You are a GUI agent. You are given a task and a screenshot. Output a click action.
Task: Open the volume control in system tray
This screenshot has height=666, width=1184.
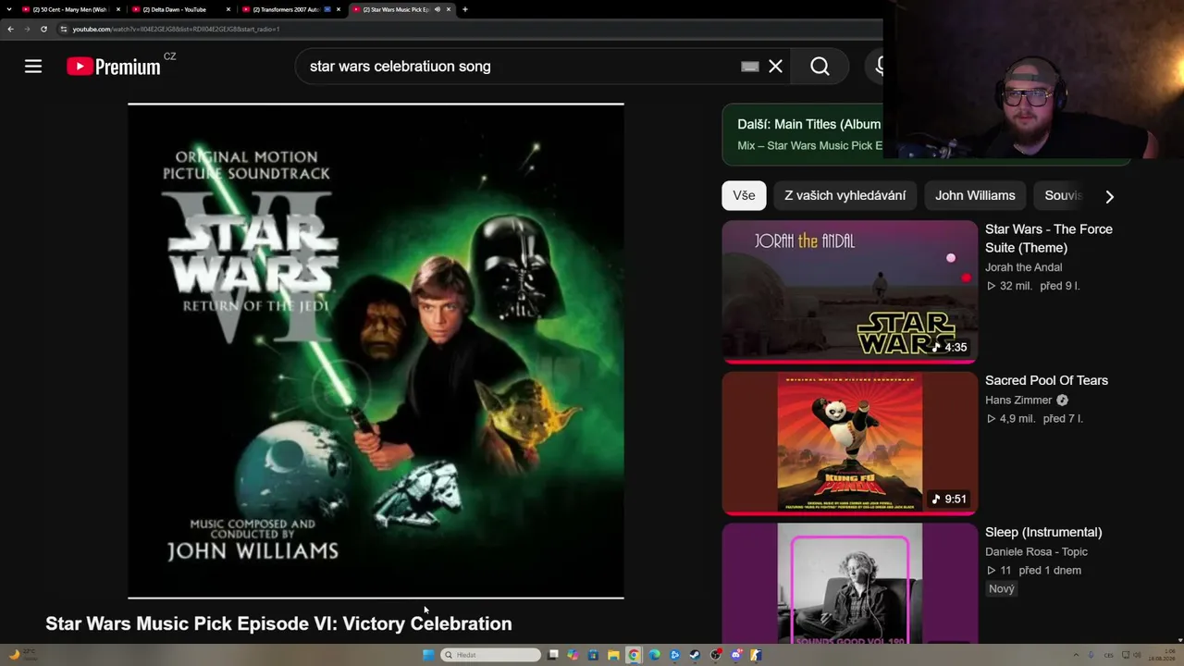(x=1137, y=655)
